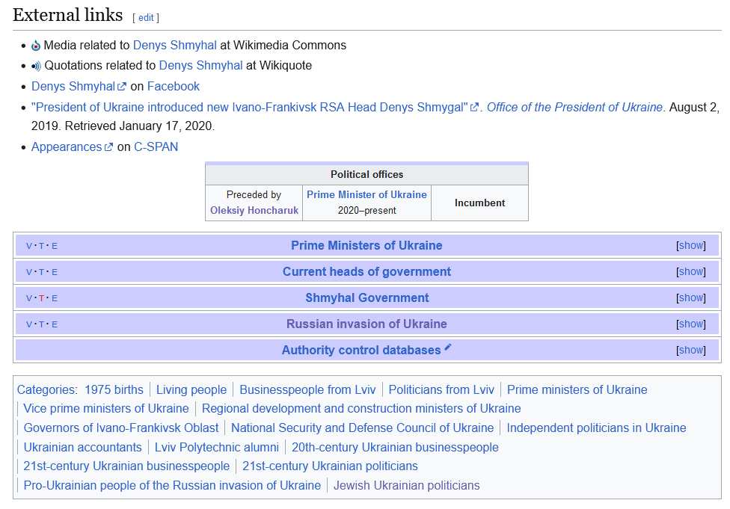Open 20th-century Ukrainian businesspeople category
The width and height of the screenshot is (730, 509).
395,447
